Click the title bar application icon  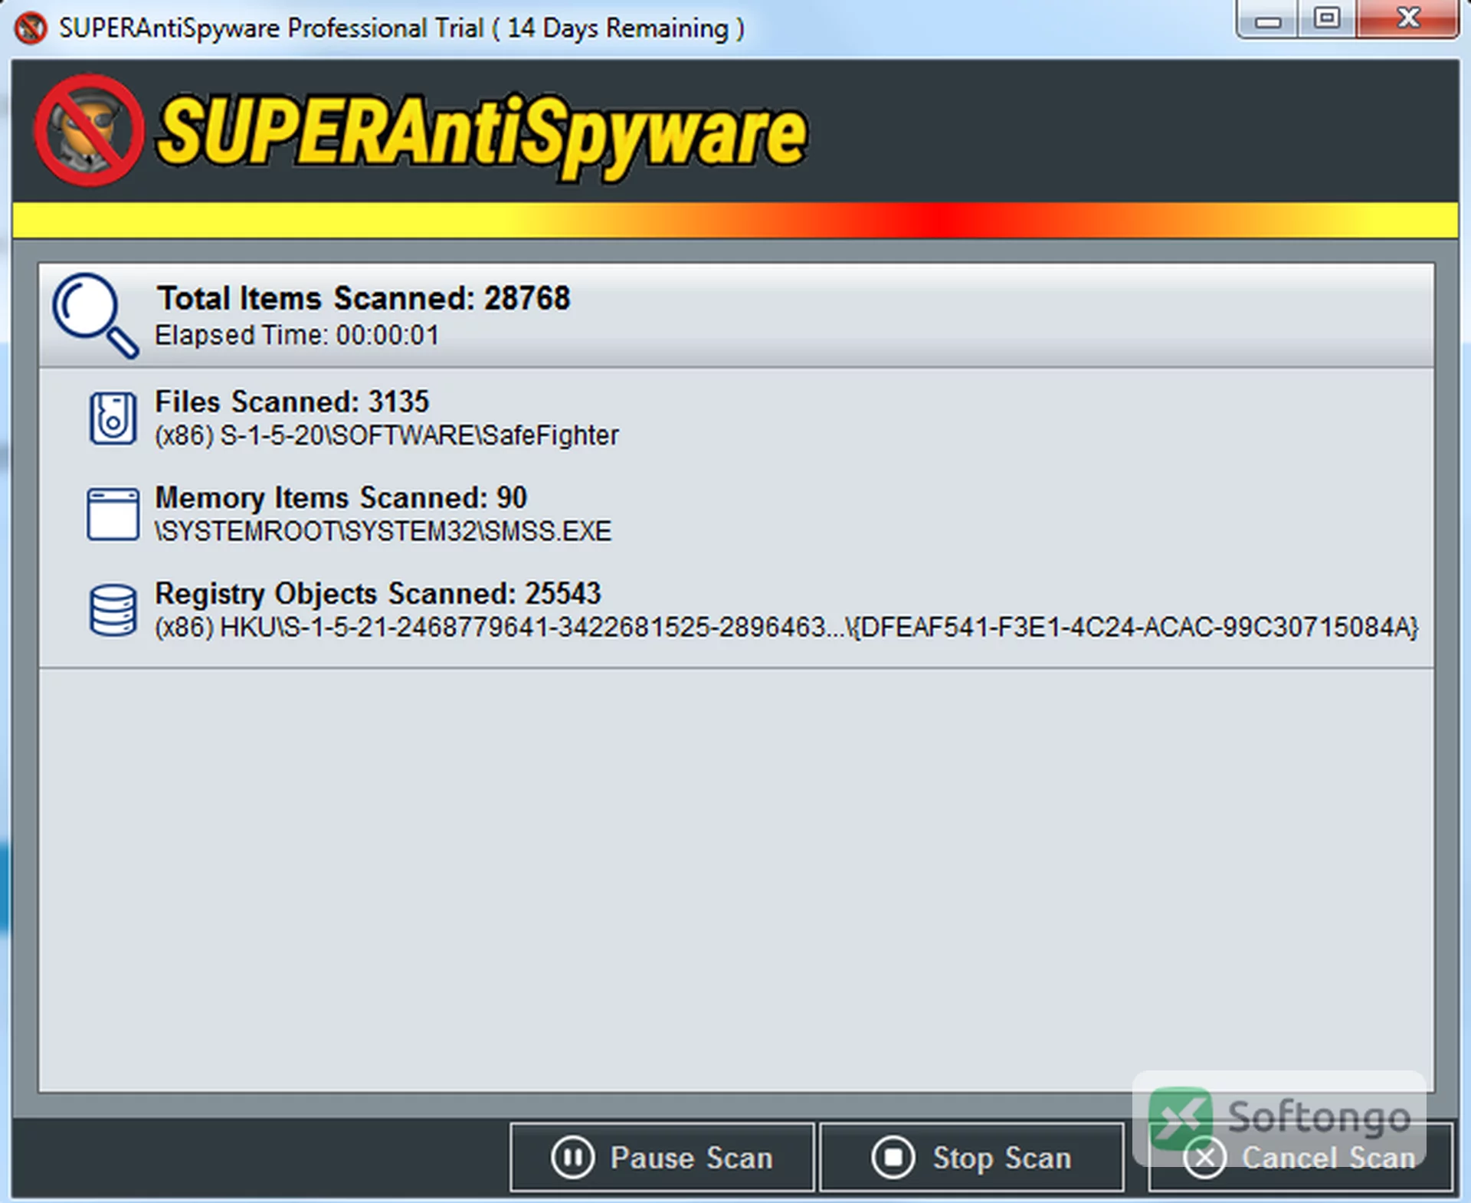pyautogui.click(x=31, y=28)
